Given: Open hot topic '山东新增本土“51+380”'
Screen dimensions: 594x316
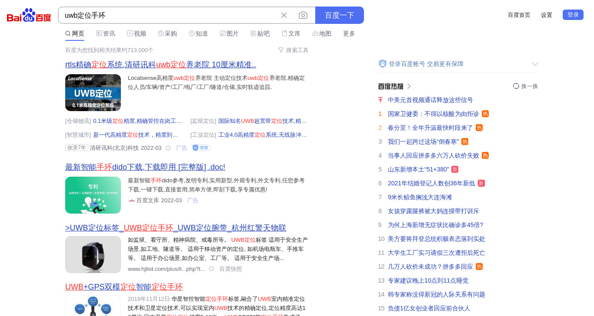Looking at the screenshot, I should [x=418, y=169].
